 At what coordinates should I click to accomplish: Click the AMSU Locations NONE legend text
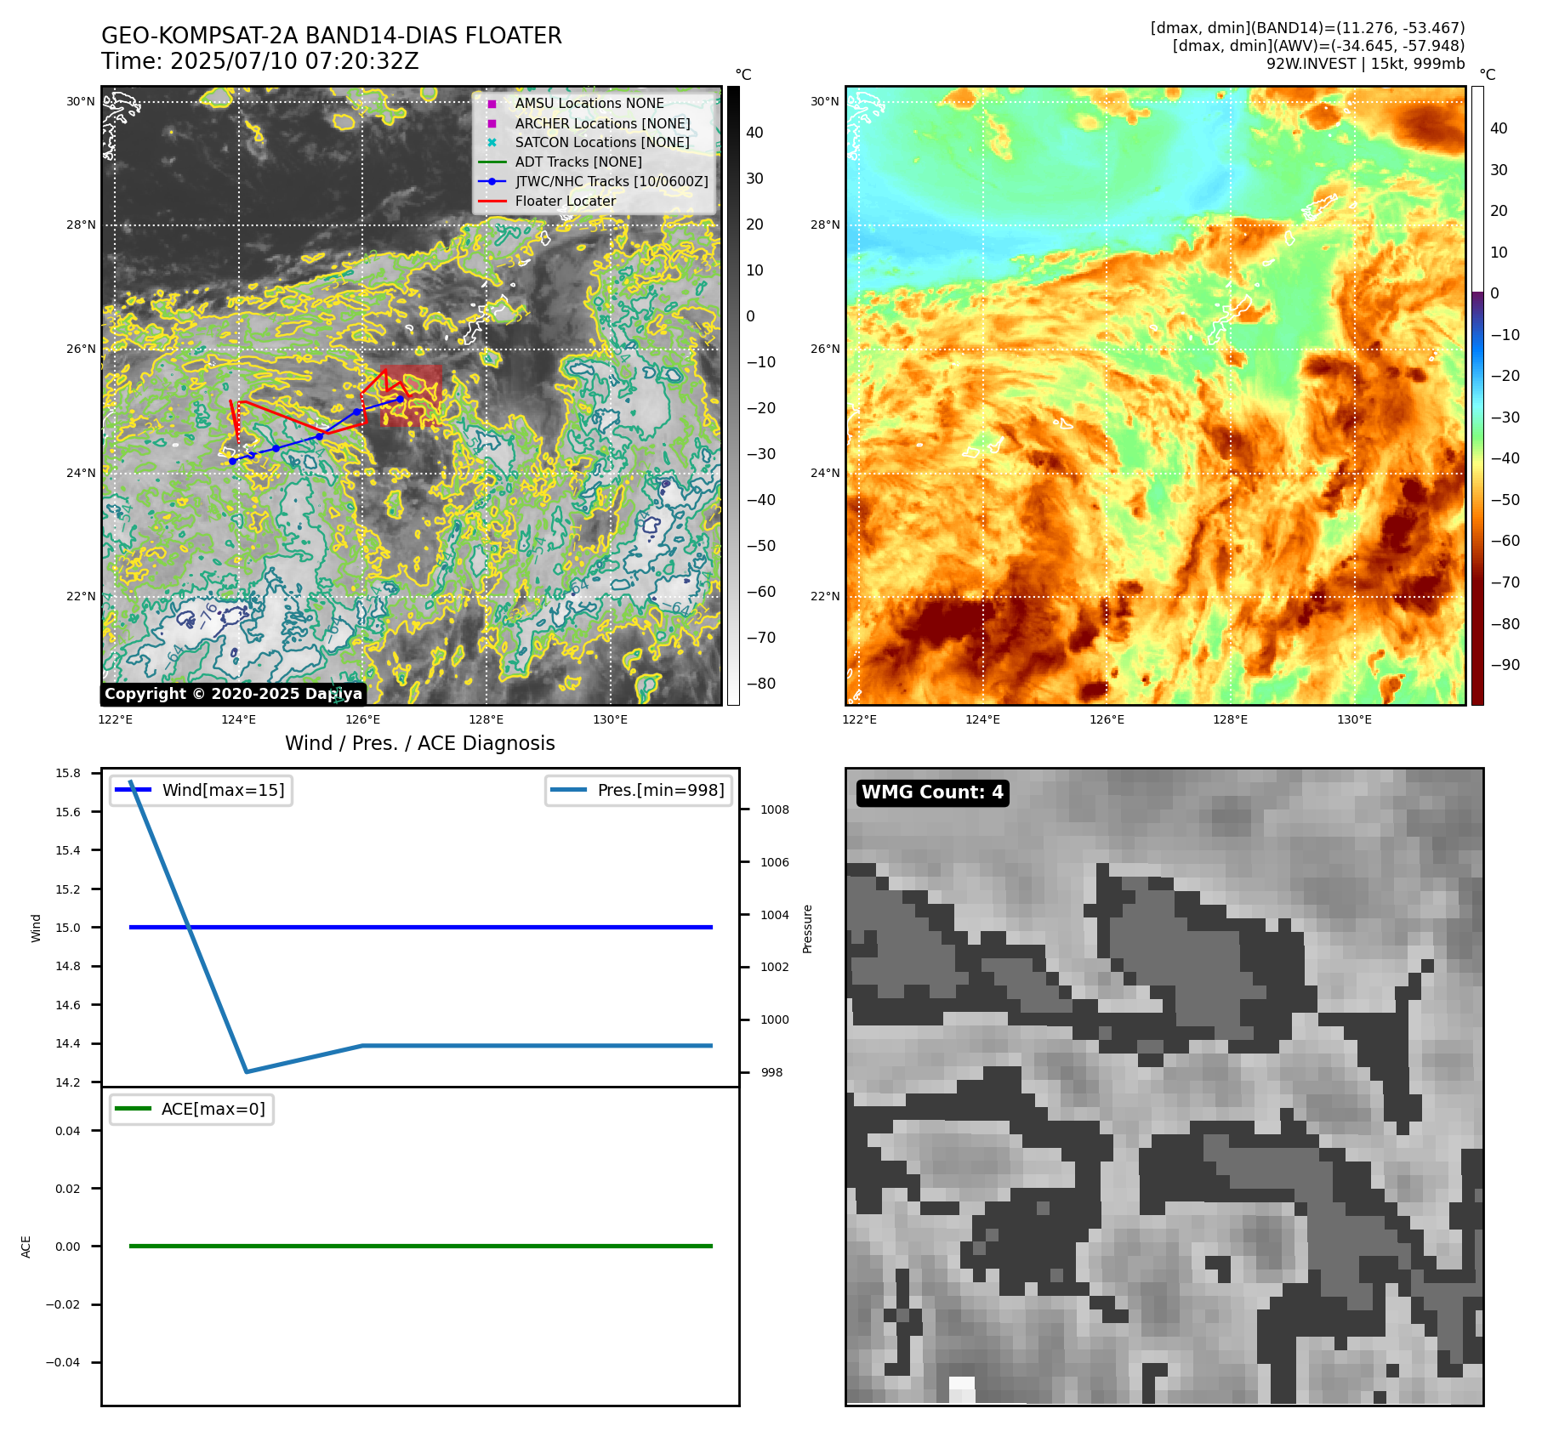click(x=589, y=104)
